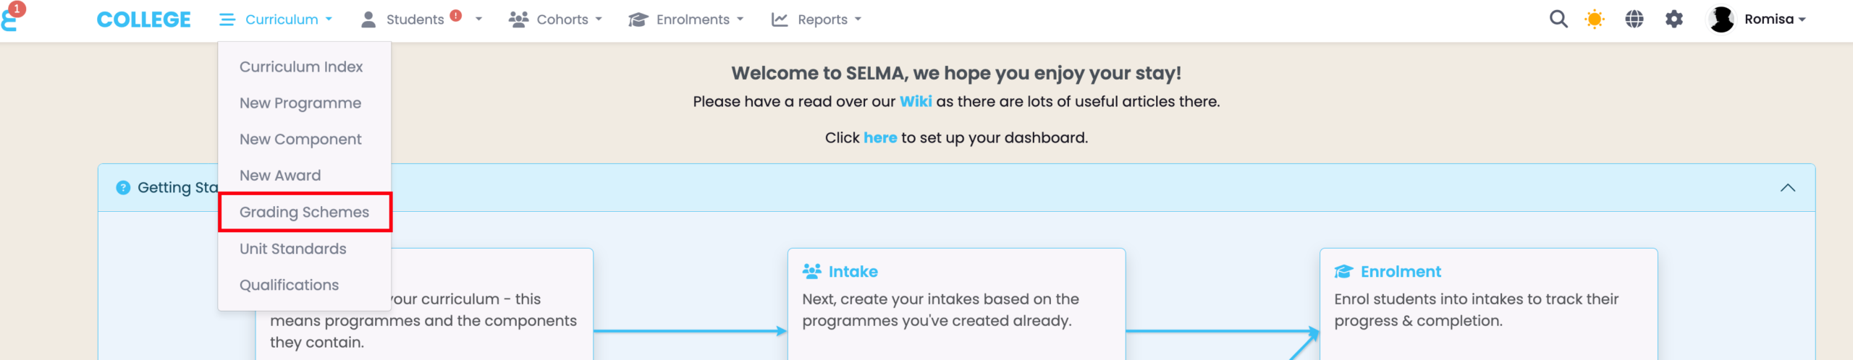Screen dimensions: 1853x360
Task: Select New Programme in the menu
Action: [300, 103]
